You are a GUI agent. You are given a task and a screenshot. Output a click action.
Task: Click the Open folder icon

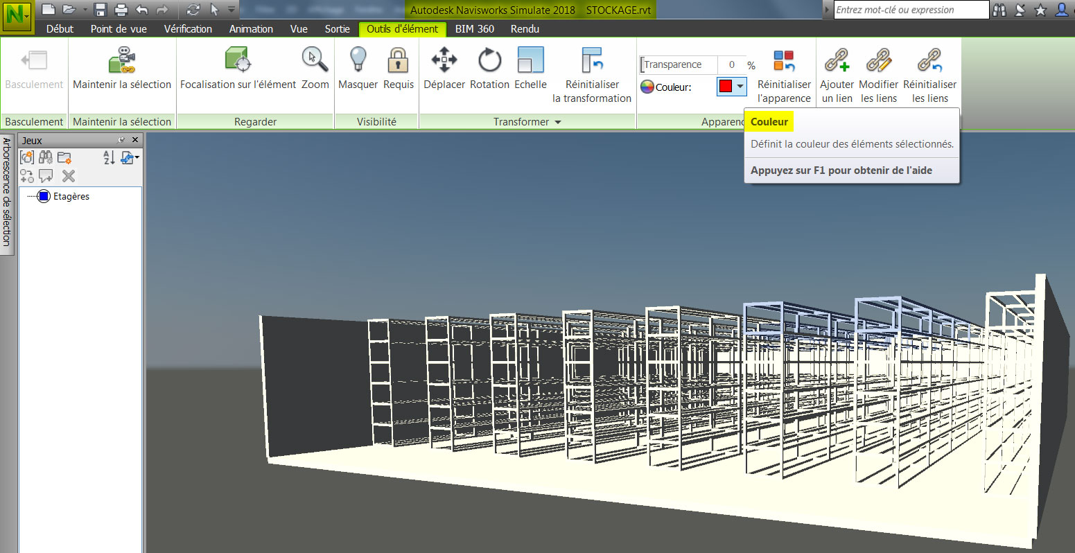pos(68,10)
